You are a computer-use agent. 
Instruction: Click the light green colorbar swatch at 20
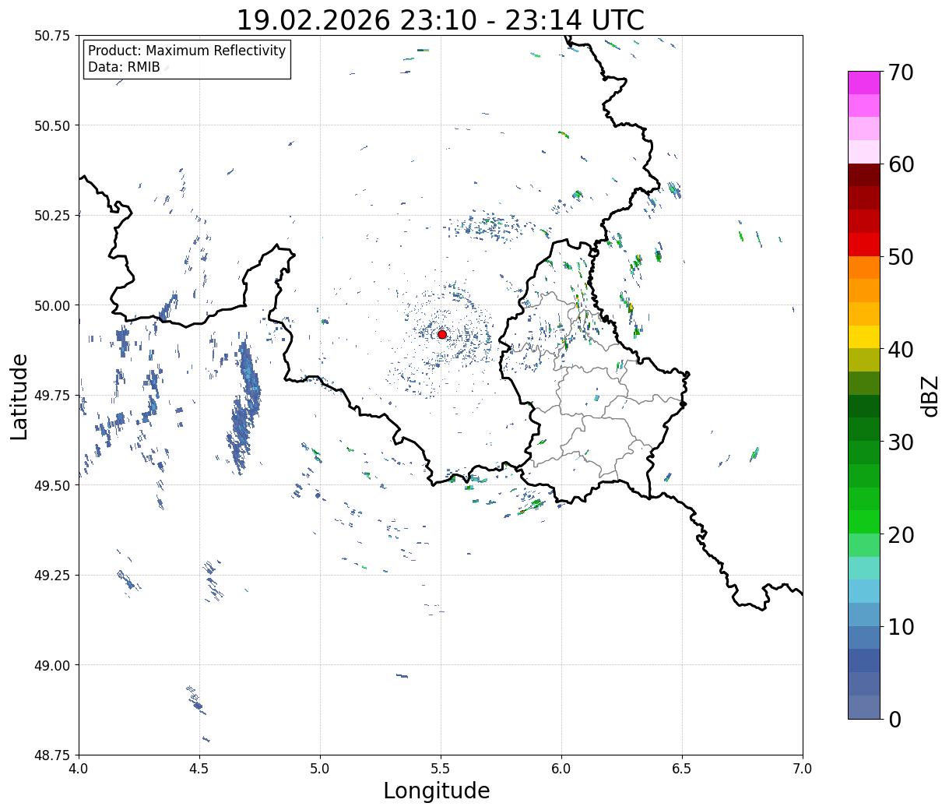pyautogui.click(x=864, y=544)
